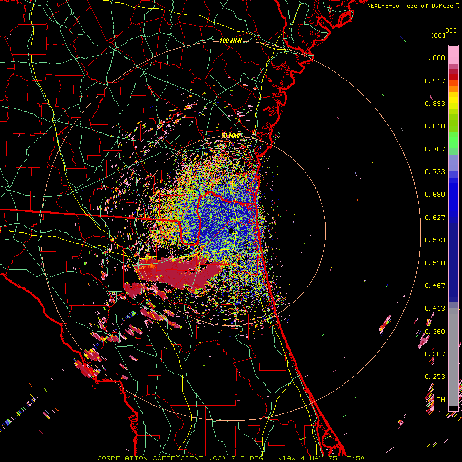Click the 0.680 value on the color scale
Viewport: 462px width, 462px height.
click(435, 195)
